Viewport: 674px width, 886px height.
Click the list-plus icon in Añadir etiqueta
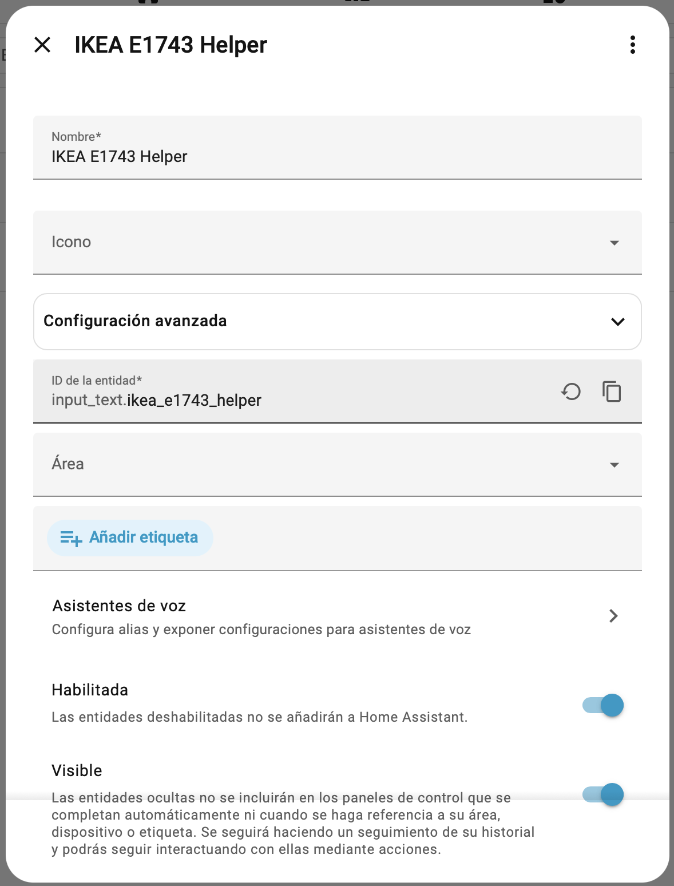71,538
